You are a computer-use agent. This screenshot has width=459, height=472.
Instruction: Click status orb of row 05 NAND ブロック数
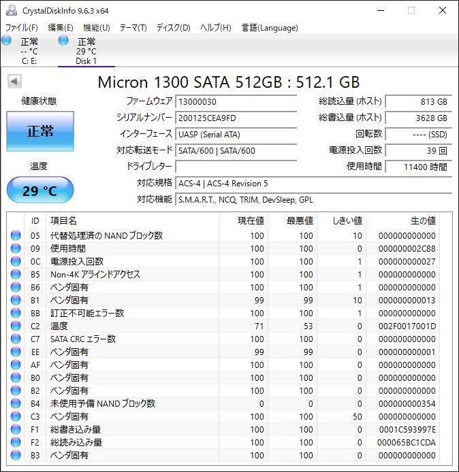[16, 235]
